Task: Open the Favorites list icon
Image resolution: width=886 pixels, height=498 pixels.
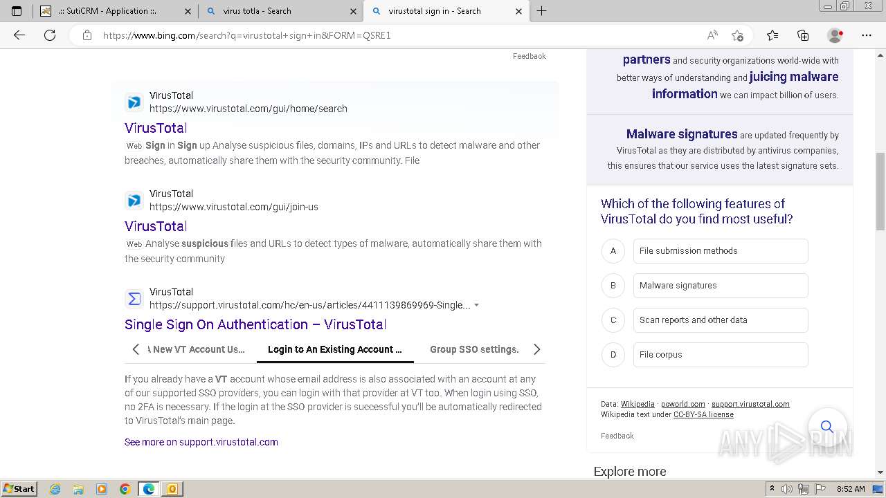Action: [772, 35]
